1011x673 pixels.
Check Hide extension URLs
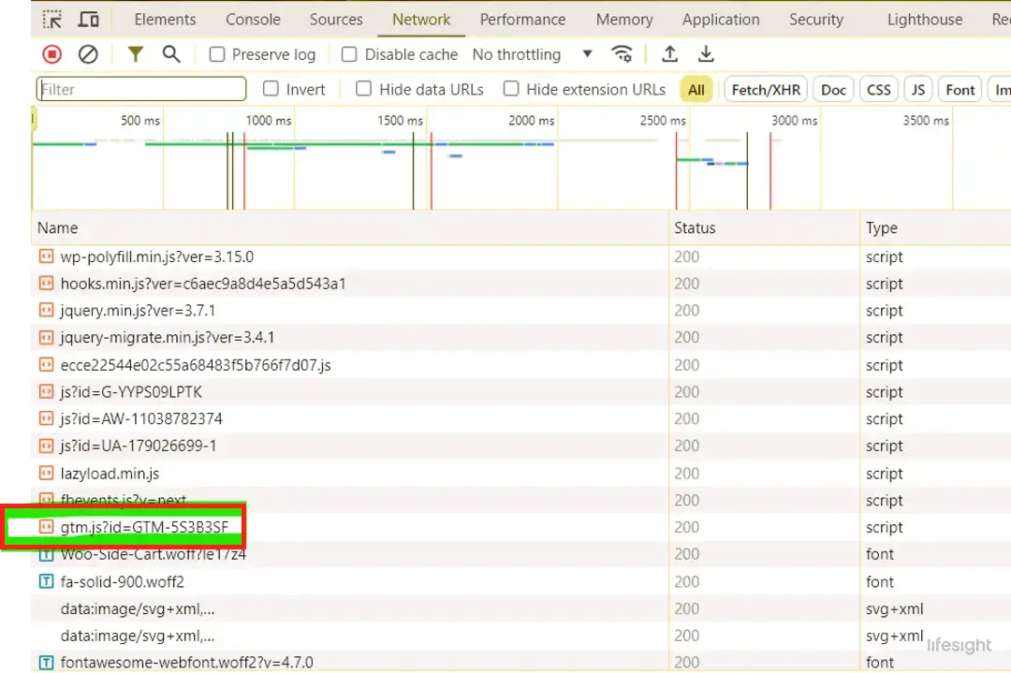pyautogui.click(x=511, y=89)
